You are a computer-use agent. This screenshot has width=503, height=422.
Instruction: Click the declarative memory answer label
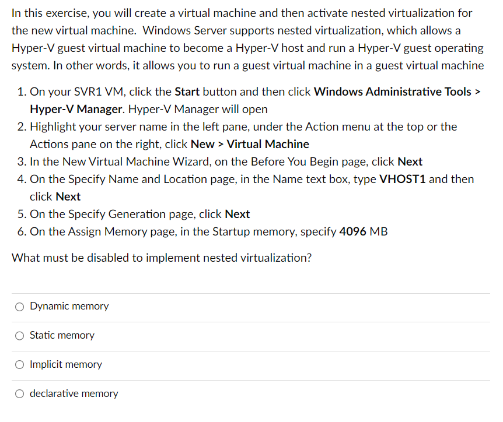coord(74,393)
